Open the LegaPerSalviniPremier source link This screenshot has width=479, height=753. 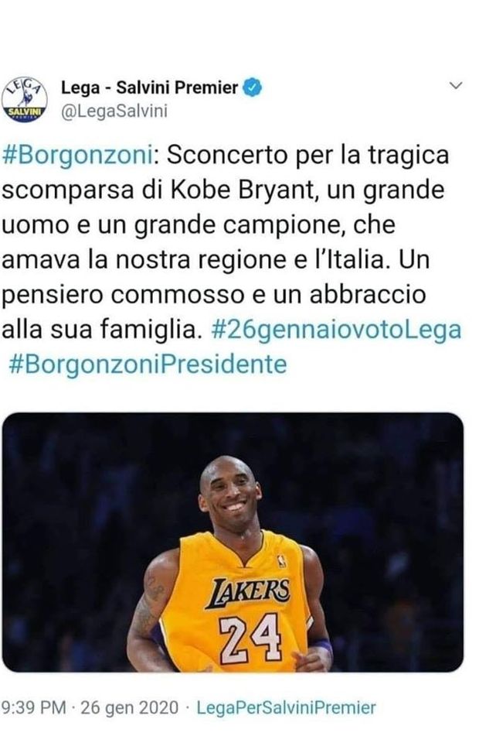coord(287,707)
